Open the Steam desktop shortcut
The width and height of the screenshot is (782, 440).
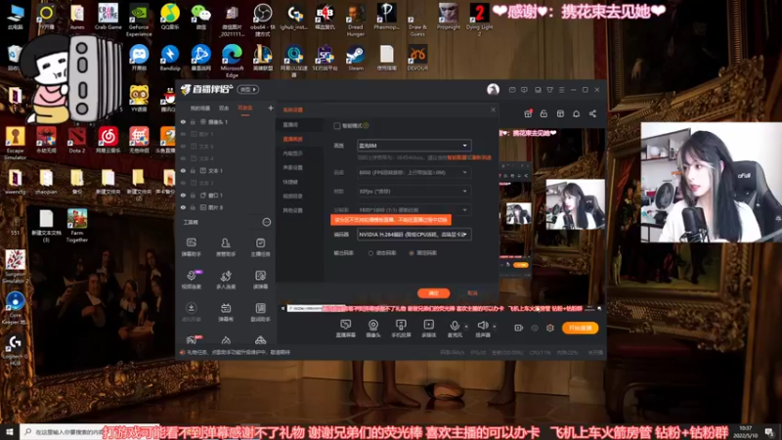[x=356, y=58]
